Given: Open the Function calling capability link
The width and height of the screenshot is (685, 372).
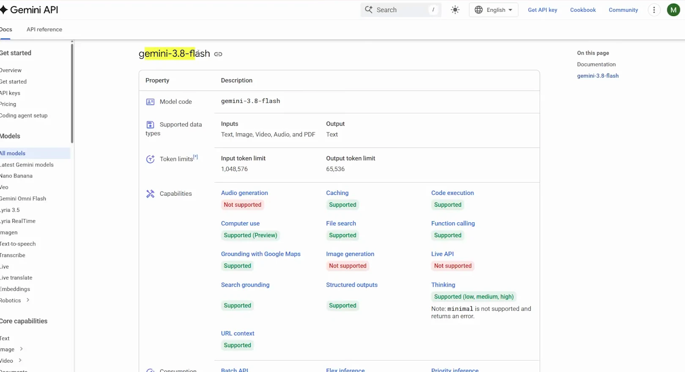Looking at the screenshot, I should click(453, 224).
